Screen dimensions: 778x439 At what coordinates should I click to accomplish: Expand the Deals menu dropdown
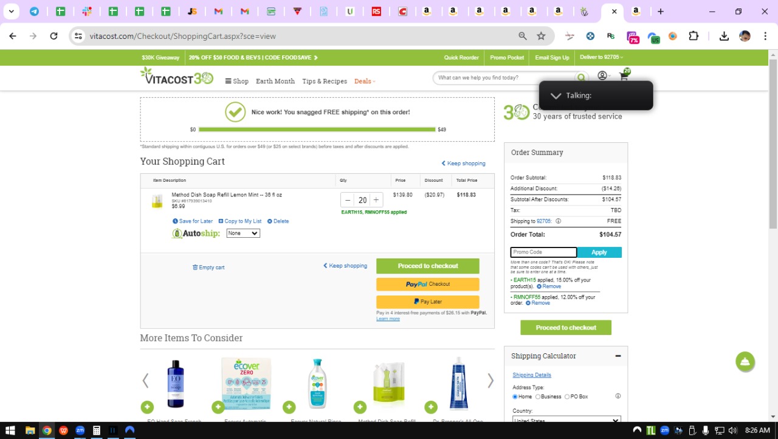pos(365,81)
